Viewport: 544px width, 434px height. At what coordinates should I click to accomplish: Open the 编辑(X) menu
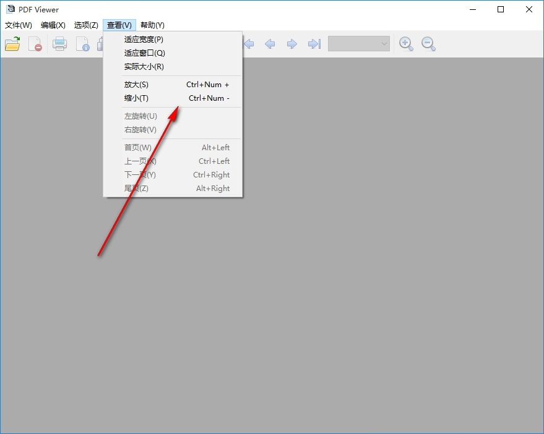click(x=53, y=25)
